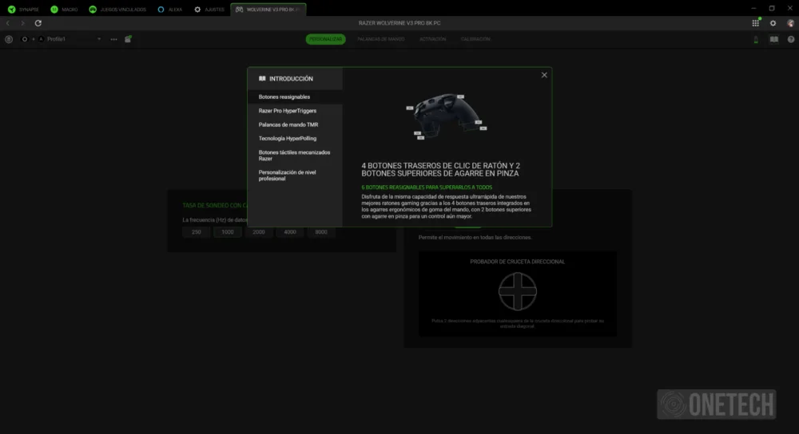Select Botones táctiles mecanizados Razer topic
Image resolution: width=799 pixels, height=434 pixels.
point(295,156)
